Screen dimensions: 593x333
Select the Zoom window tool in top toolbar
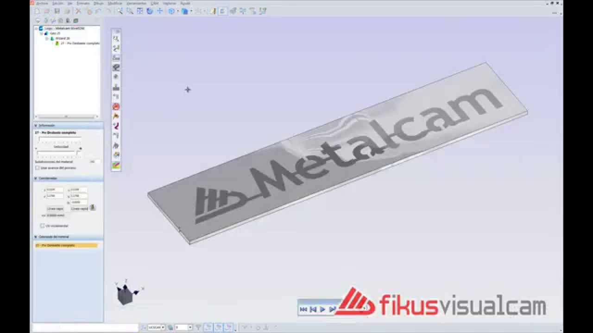click(130, 11)
